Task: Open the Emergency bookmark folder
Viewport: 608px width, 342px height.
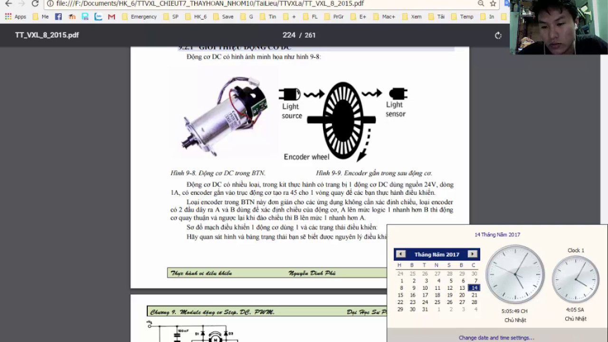Action: pos(139,17)
